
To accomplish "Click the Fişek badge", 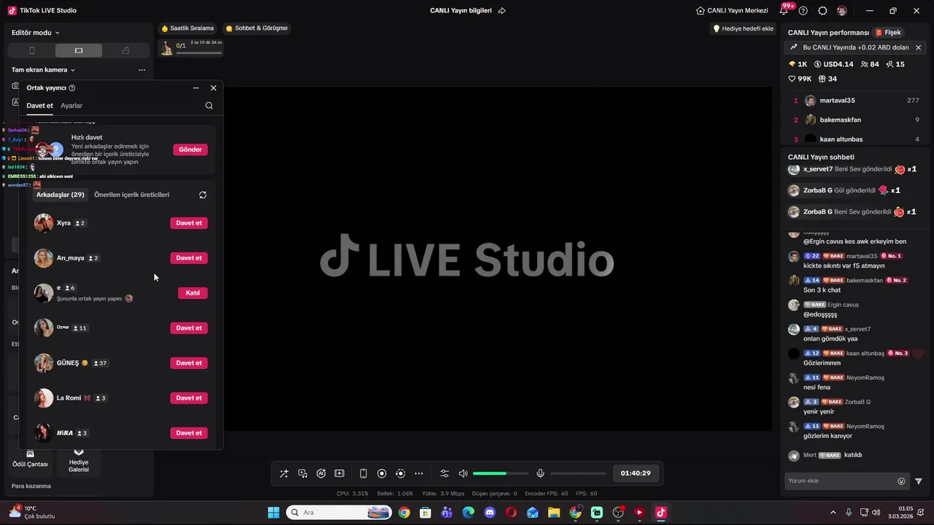I will point(889,33).
